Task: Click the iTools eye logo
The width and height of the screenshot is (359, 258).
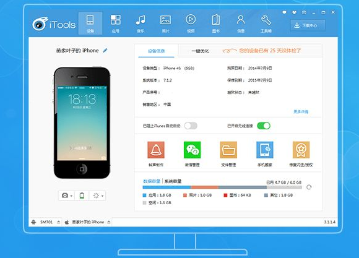Action: [40, 24]
